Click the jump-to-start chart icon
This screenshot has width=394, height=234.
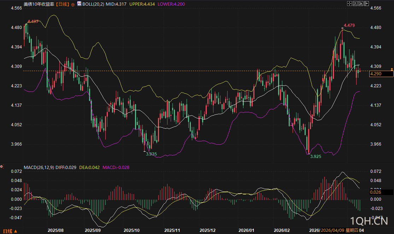[355, 4]
